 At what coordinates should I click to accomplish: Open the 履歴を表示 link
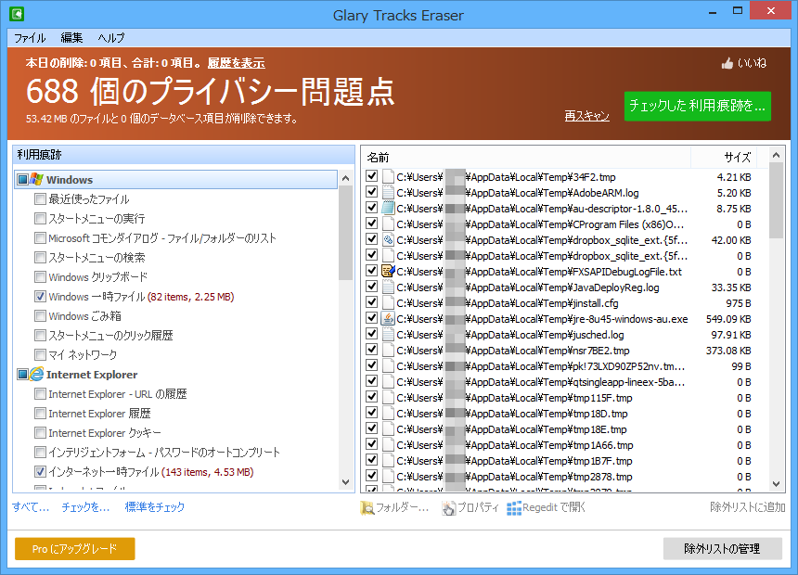point(236,63)
